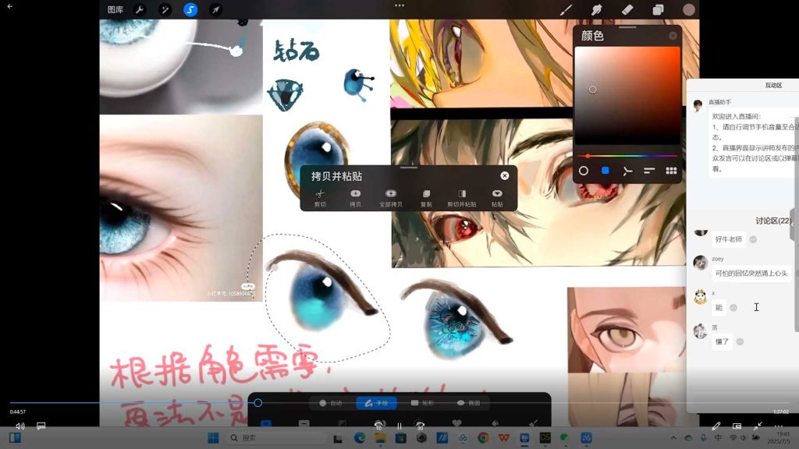Select the Brush tool
This screenshot has height=449, width=799.
[566, 9]
